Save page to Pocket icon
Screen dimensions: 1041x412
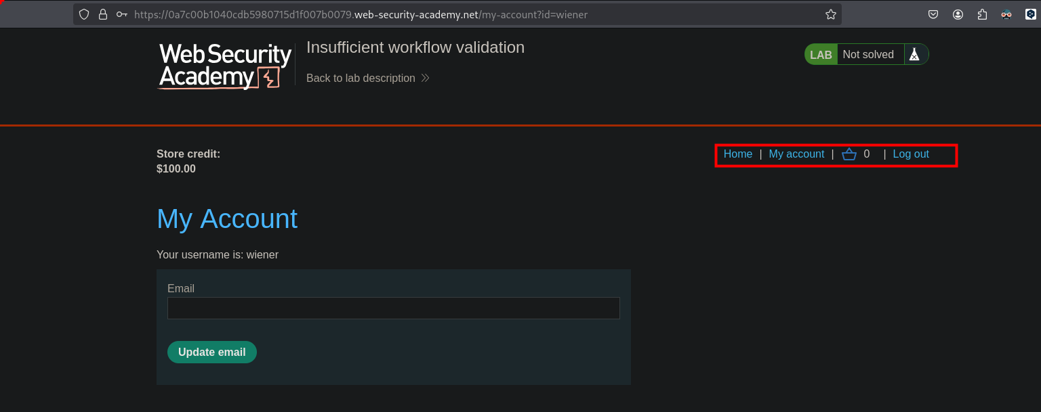(x=933, y=14)
